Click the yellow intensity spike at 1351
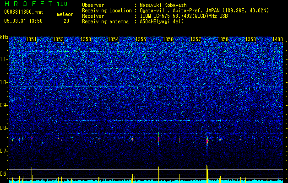 (32, 175)
